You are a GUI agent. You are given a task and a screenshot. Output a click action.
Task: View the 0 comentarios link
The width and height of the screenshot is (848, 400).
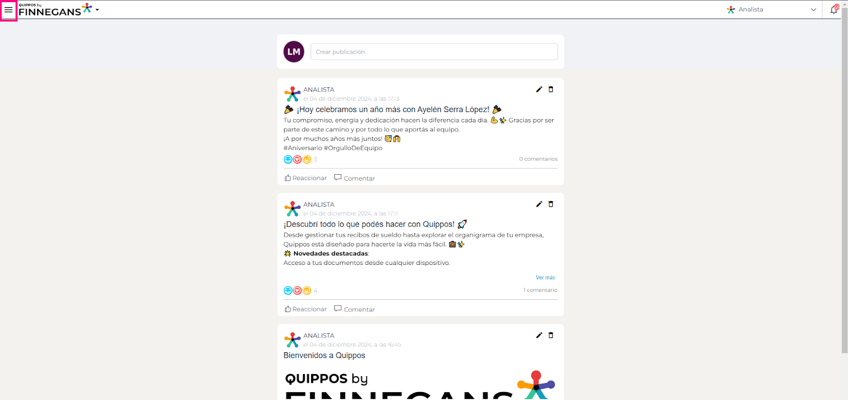(538, 159)
